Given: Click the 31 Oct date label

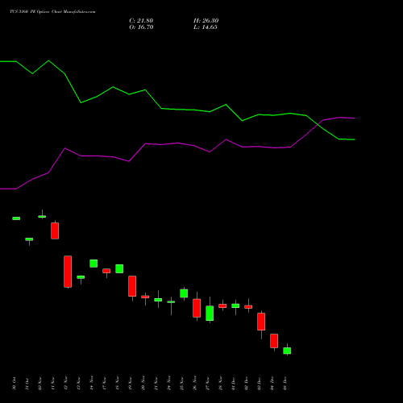Looking at the screenshot, I should (x=27, y=384).
